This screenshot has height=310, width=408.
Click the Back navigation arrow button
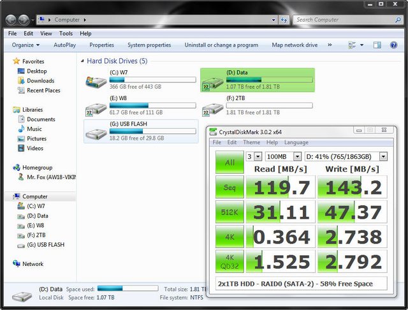coord(11,20)
